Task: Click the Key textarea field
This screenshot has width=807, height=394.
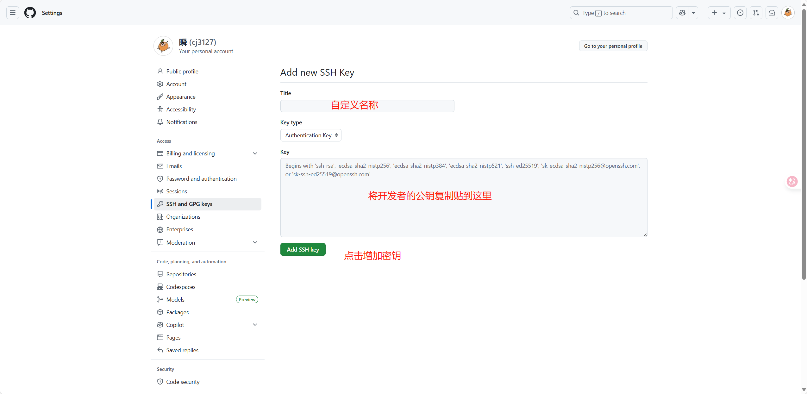Action: click(464, 197)
